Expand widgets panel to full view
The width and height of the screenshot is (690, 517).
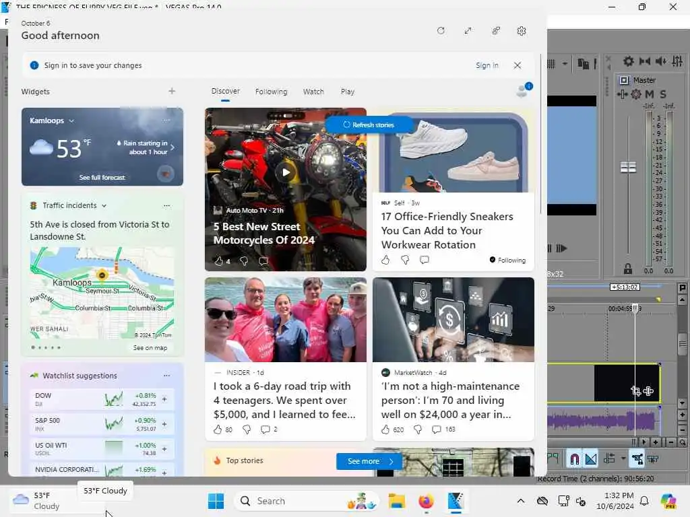point(468,31)
